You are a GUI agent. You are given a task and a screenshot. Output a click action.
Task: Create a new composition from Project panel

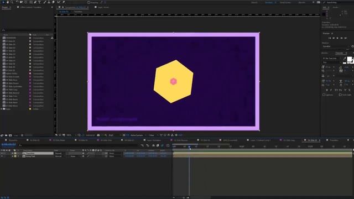point(11,135)
